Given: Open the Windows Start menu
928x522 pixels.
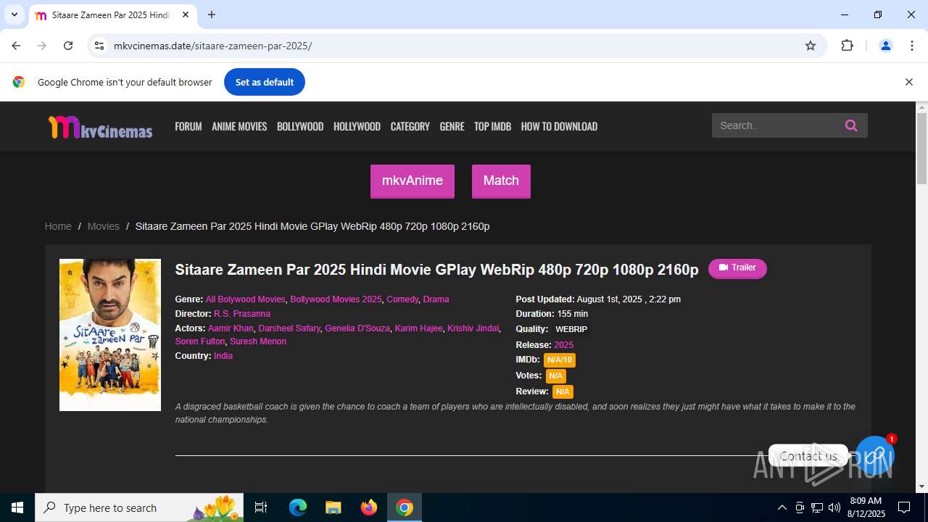Looking at the screenshot, I should (17, 507).
